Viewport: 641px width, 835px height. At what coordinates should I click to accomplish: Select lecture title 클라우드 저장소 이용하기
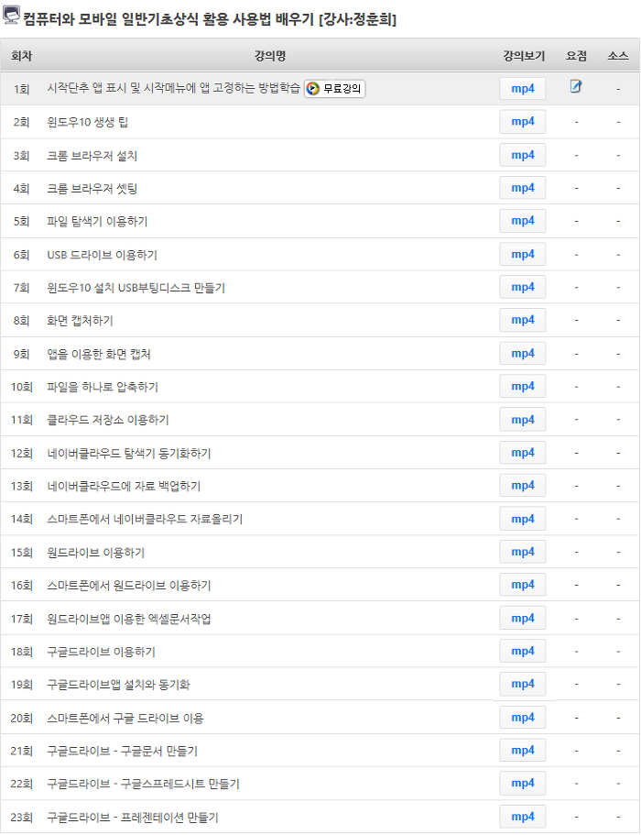[108, 420]
